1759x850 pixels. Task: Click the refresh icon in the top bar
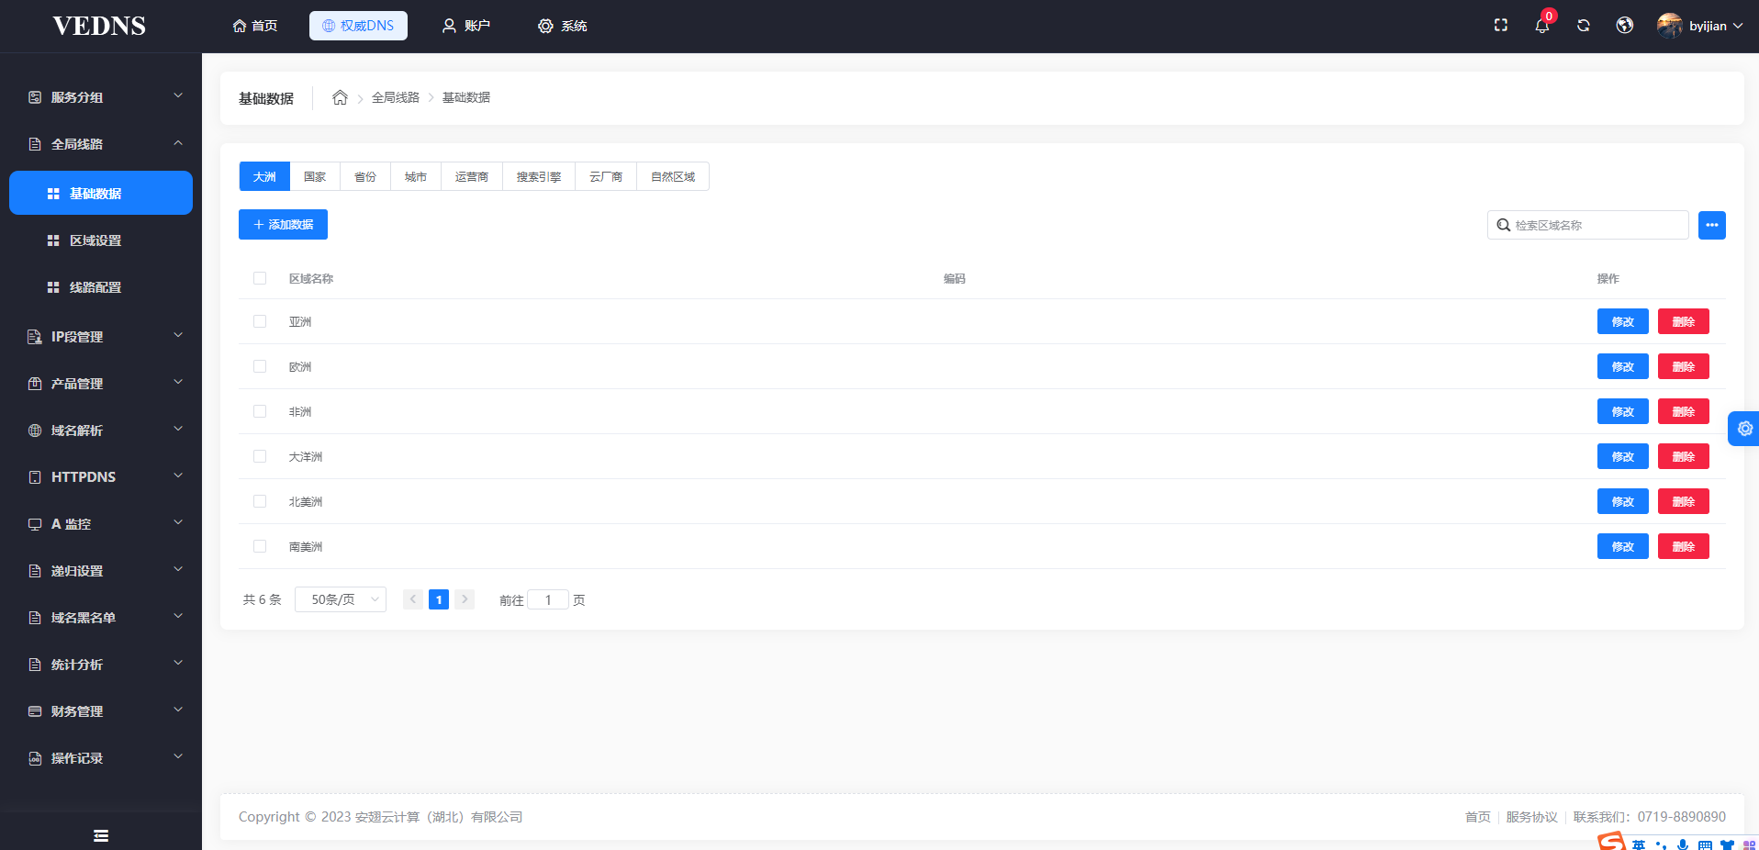tap(1584, 26)
